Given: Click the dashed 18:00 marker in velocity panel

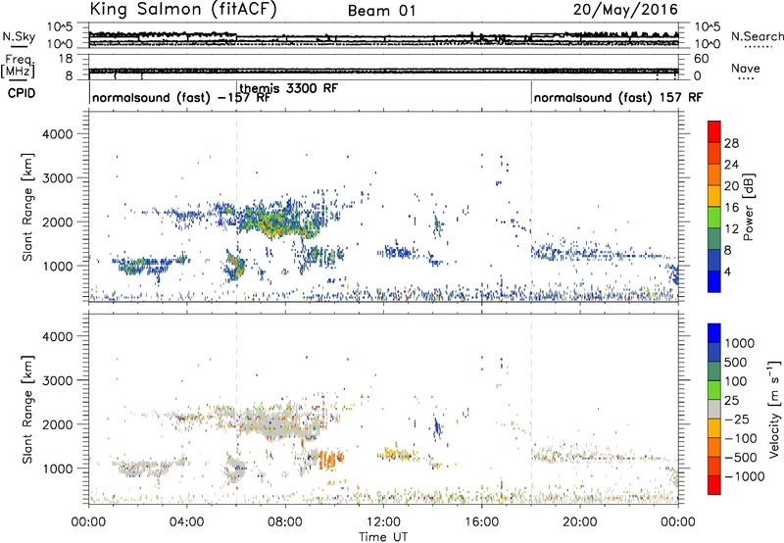Looking at the screenshot, I should (x=531, y=409).
